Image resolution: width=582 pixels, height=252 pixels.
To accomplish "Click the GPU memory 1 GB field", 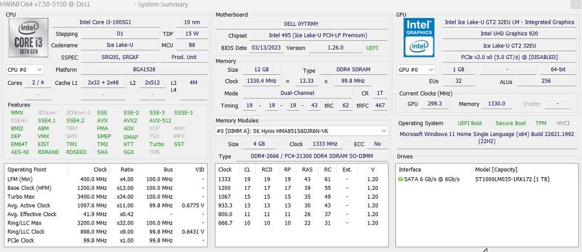I will coord(459,70).
